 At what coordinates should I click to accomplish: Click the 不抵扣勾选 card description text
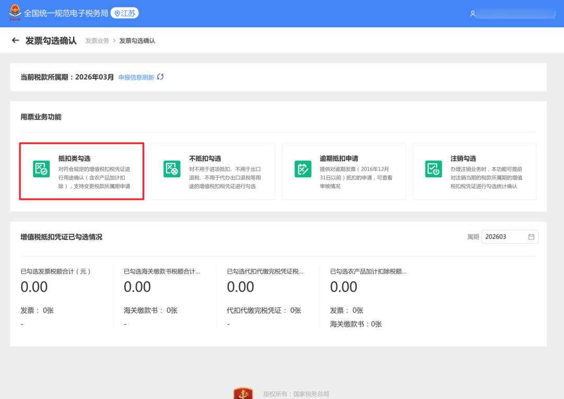click(225, 178)
